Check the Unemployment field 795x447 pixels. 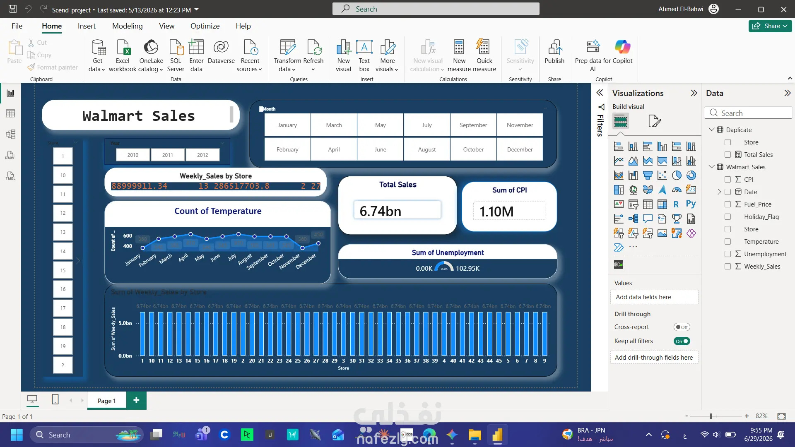point(728,254)
